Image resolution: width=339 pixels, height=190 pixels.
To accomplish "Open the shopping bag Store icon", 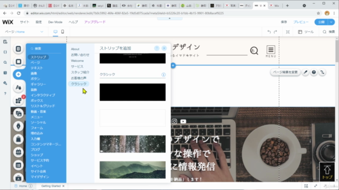I will click(19, 139).
